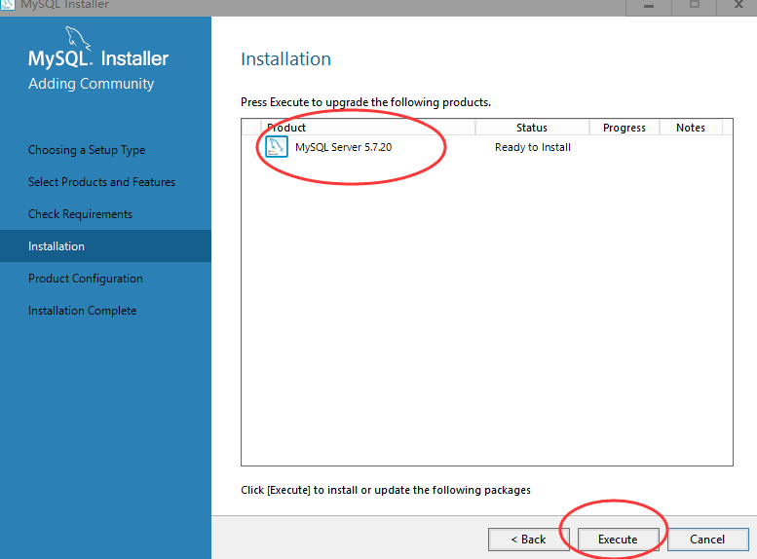
Task: Open the Choosing a Setup Type step
Action: [x=87, y=150]
